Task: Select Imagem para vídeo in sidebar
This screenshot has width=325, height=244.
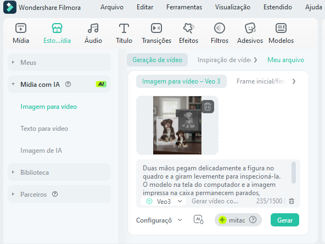Action: (49, 107)
